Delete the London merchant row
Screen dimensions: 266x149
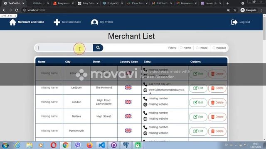[217, 103]
